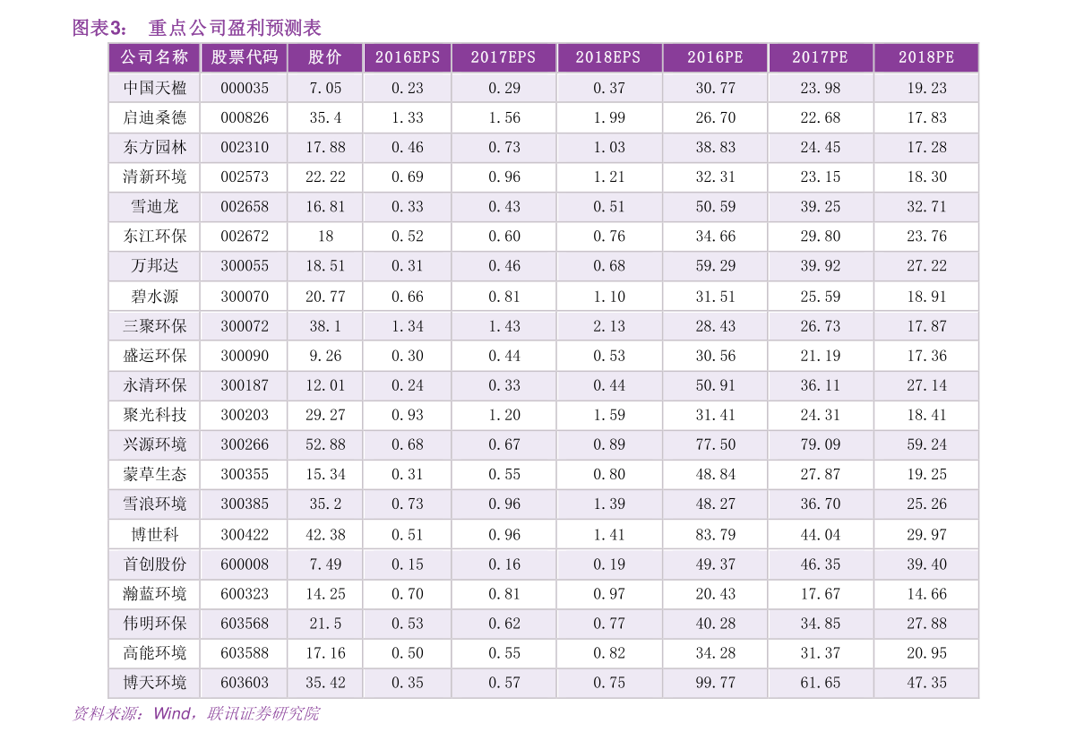The image size is (1067, 741).
Task: Select company name 博世科
Action: click(x=154, y=535)
